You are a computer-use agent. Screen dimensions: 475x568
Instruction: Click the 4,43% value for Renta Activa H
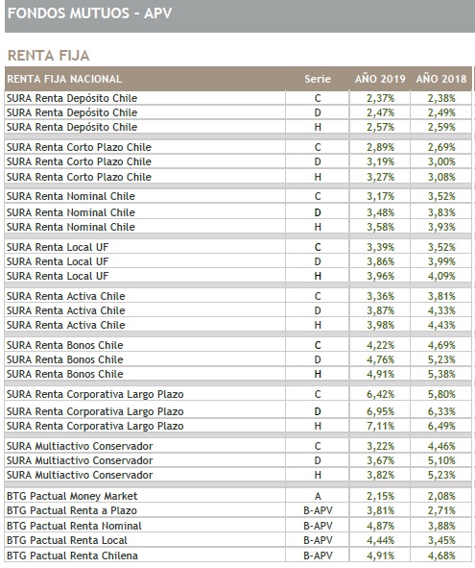click(441, 325)
